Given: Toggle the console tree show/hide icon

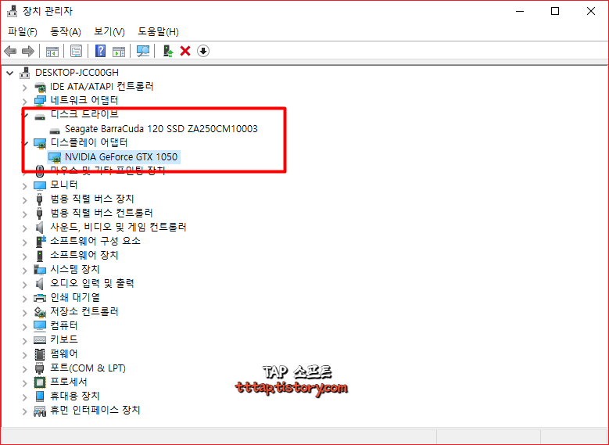Looking at the screenshot, I should pyautogui.click(x=52, y=51).
